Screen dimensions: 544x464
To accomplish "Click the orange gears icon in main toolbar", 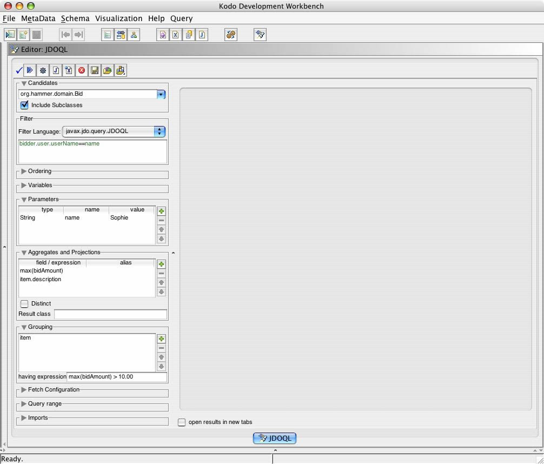I will pyautogui.click(x=231, y=35).
